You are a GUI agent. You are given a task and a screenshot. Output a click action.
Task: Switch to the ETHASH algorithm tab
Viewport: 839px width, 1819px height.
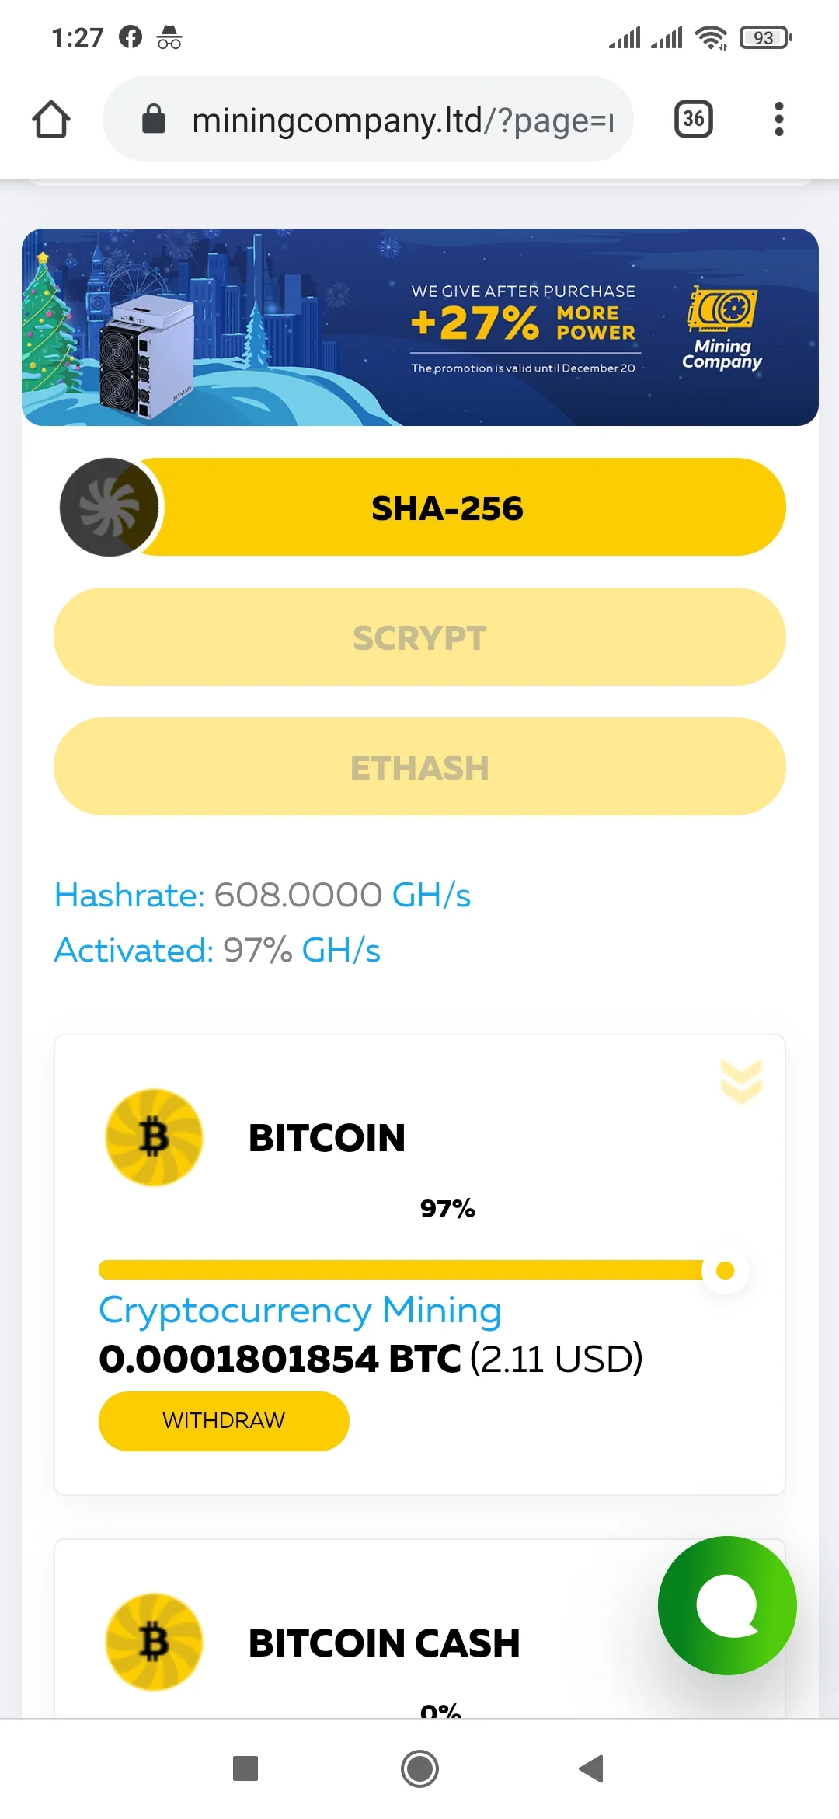(x=419, y=766)
